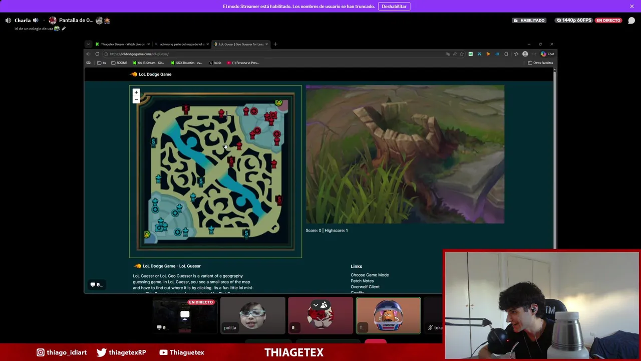The width and height of the screenshot is (641, 361).
Task: Switch to 'adivinar q parte del mapa' tab
Action: pyautogui.click(x=181, y=44)
